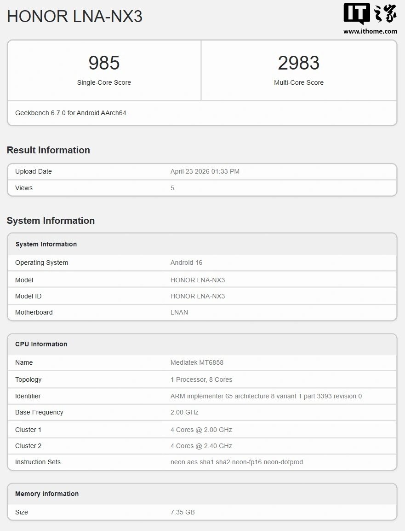Click the Mediatek MT6858 processor name
This screenshot has height=531, width=405.
coord(197,362)
